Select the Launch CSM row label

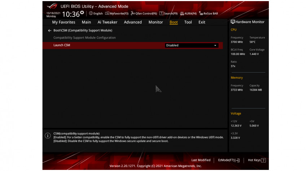coord(62,45)
